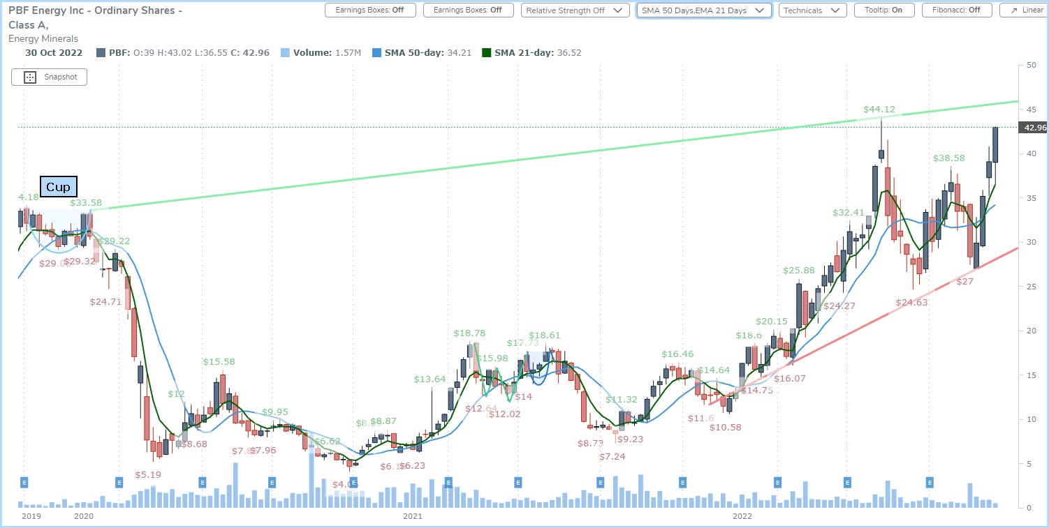Click the arrow icon on the Linear button

coord(1013,10)
